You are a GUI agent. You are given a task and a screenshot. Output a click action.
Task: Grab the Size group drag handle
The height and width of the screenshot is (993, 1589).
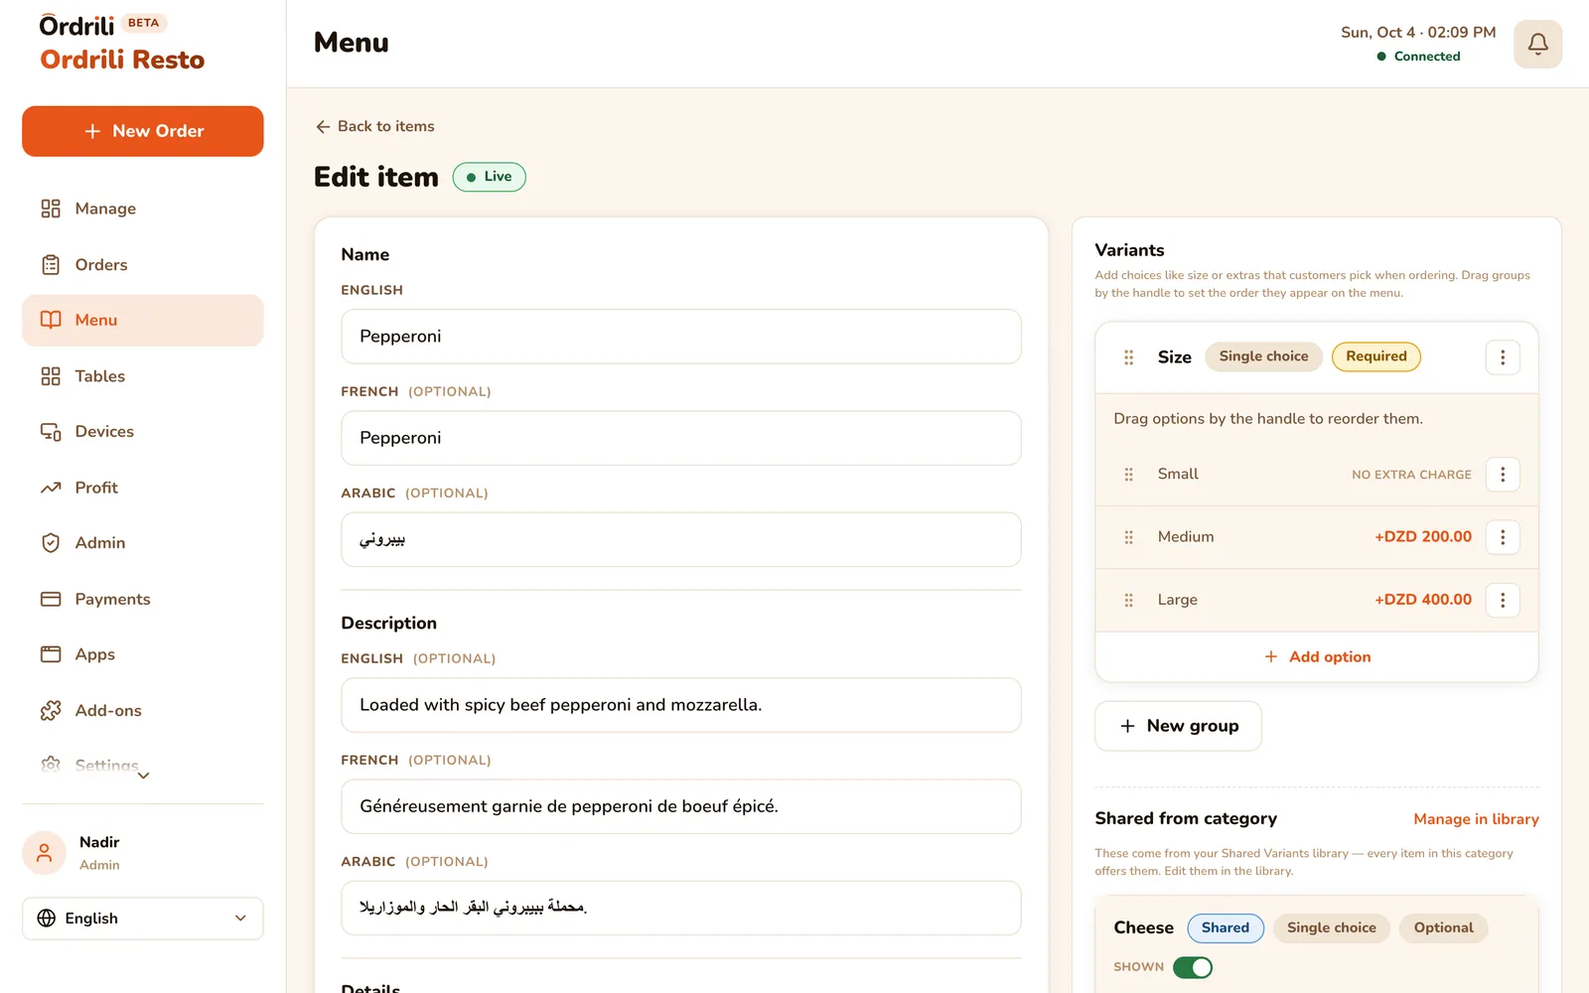coord(1128,357)
